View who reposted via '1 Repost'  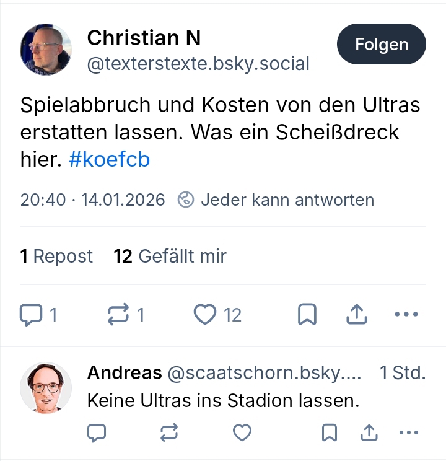tap(56, 256)
